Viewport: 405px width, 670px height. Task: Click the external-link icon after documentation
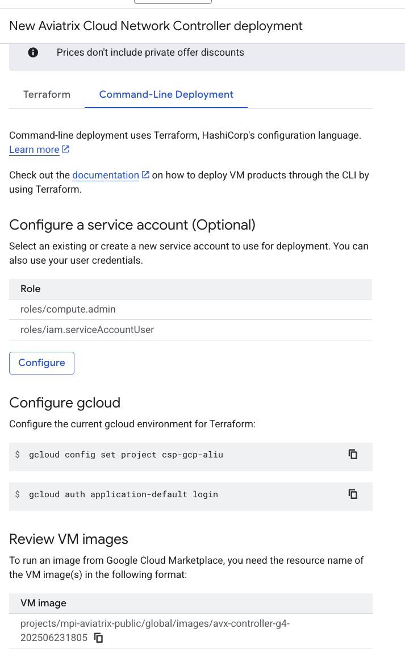tap(145, 175)
